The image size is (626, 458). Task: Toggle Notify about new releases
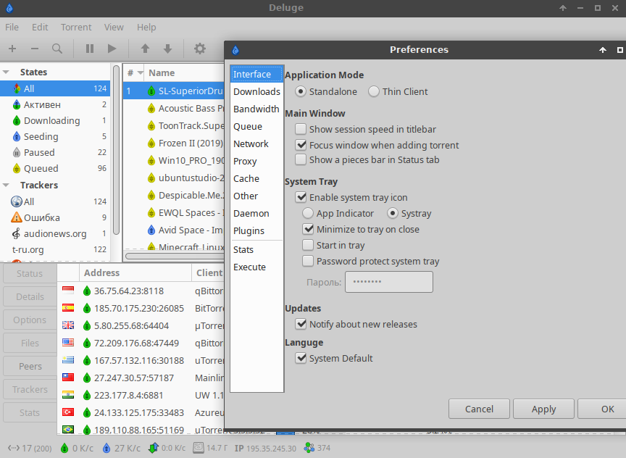pos(301,324)
